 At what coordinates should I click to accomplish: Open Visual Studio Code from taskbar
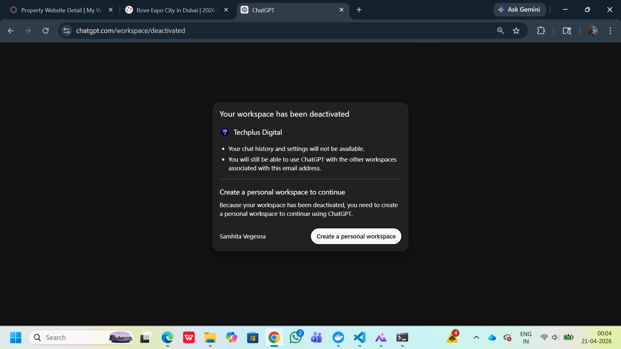(x=360, y=338)
